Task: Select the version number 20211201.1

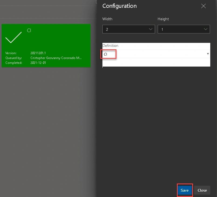Action: click(38, 53)
